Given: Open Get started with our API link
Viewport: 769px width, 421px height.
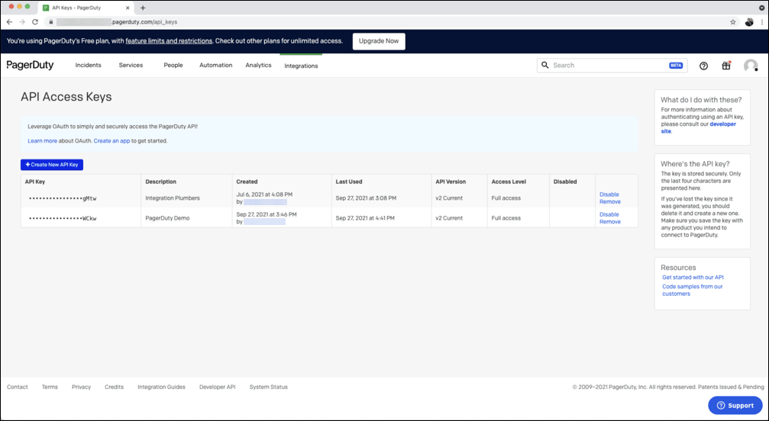Looking at the screenshot, I should tap(693, 278).
